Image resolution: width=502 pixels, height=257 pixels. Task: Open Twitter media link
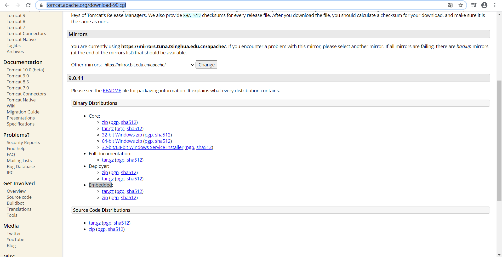click(14, 233)
